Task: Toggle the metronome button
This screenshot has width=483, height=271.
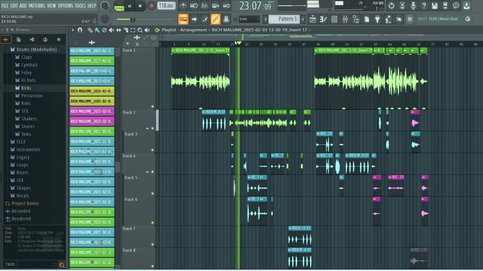Action: click(x=183, y=6)
